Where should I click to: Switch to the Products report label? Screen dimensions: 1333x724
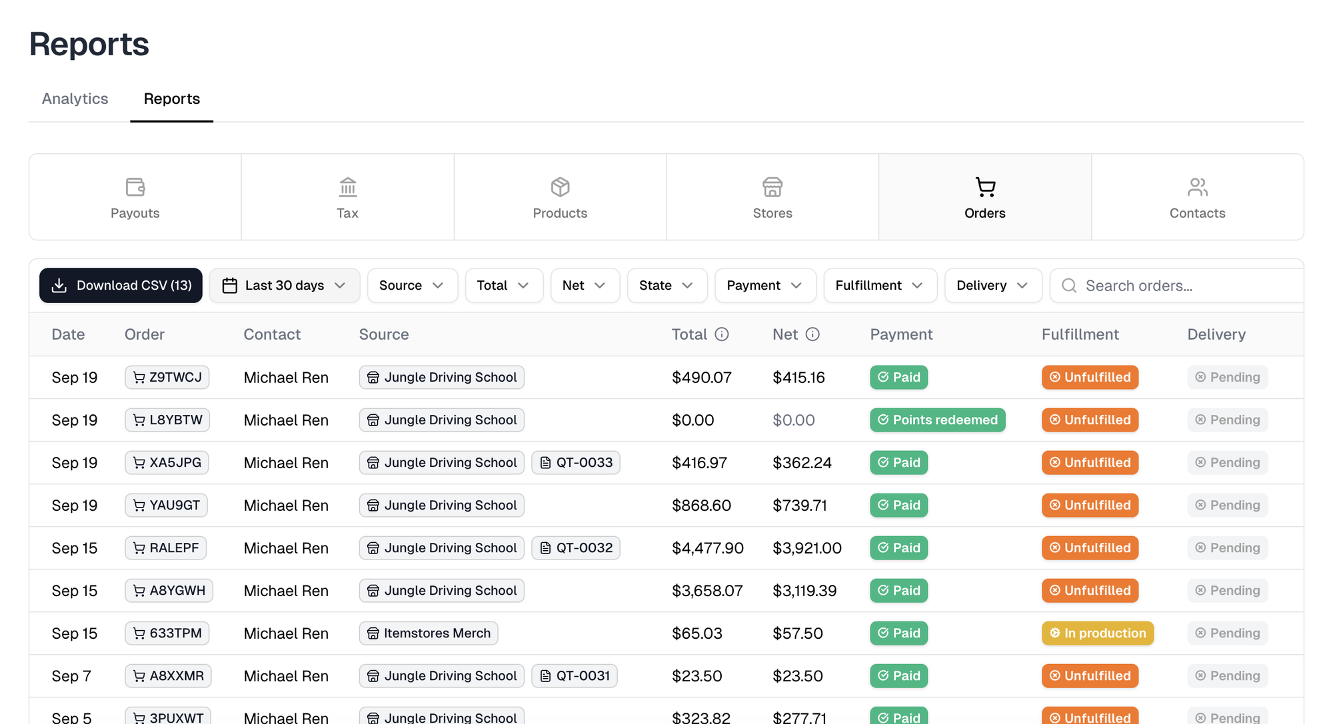(561, 214)
